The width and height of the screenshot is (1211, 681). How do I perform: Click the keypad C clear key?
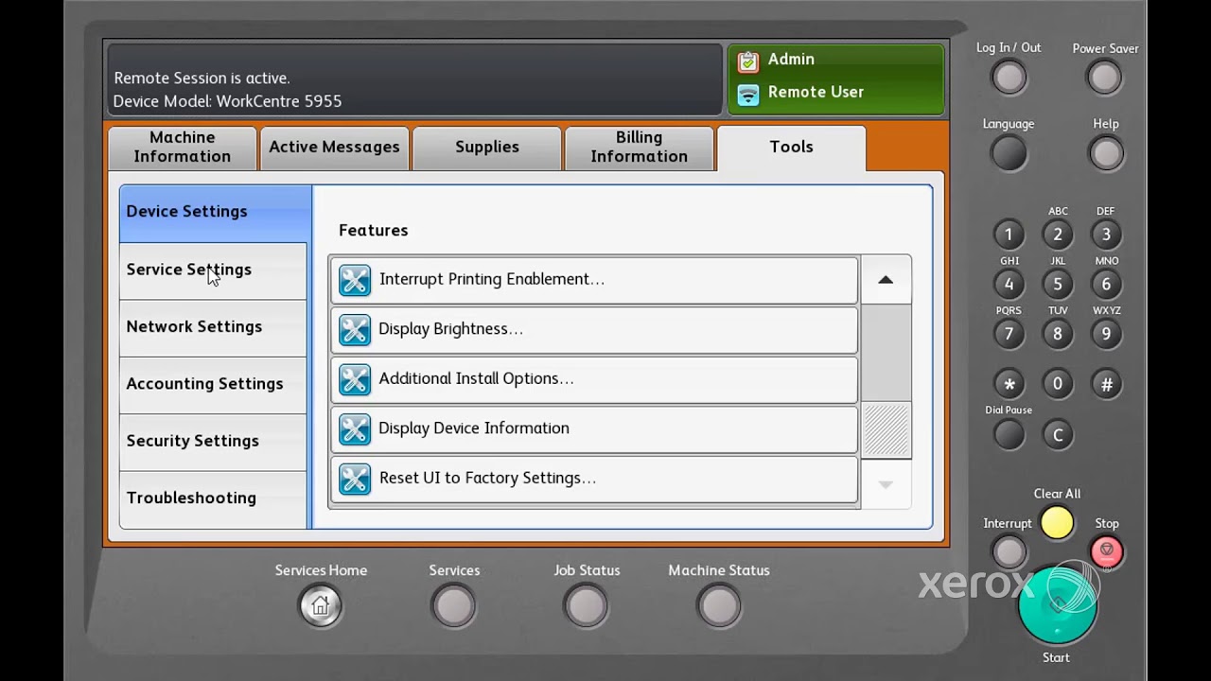coord(1058,435)
